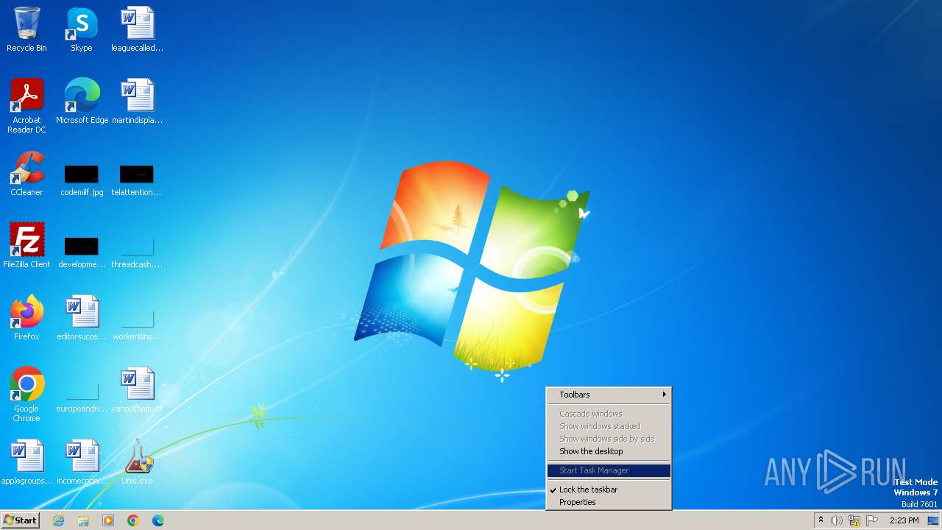This screenshot has height=530, width=942.
Task: Choose Show the desktop
Action: click(x=609, y=451)
